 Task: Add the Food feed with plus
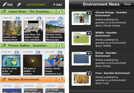[89, 74]
